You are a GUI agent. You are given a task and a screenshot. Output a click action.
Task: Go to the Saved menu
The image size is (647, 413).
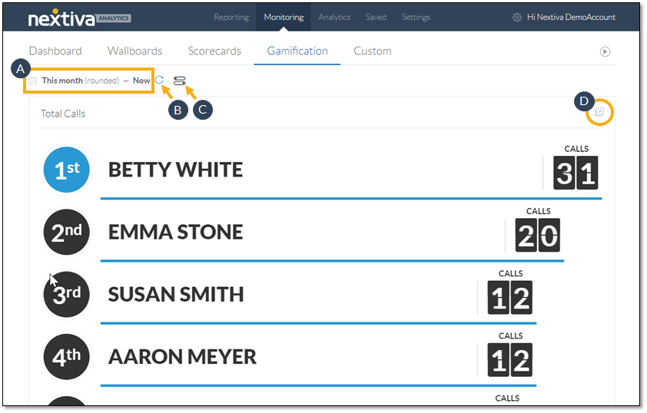pyautogui.click(x=376, y=18)
